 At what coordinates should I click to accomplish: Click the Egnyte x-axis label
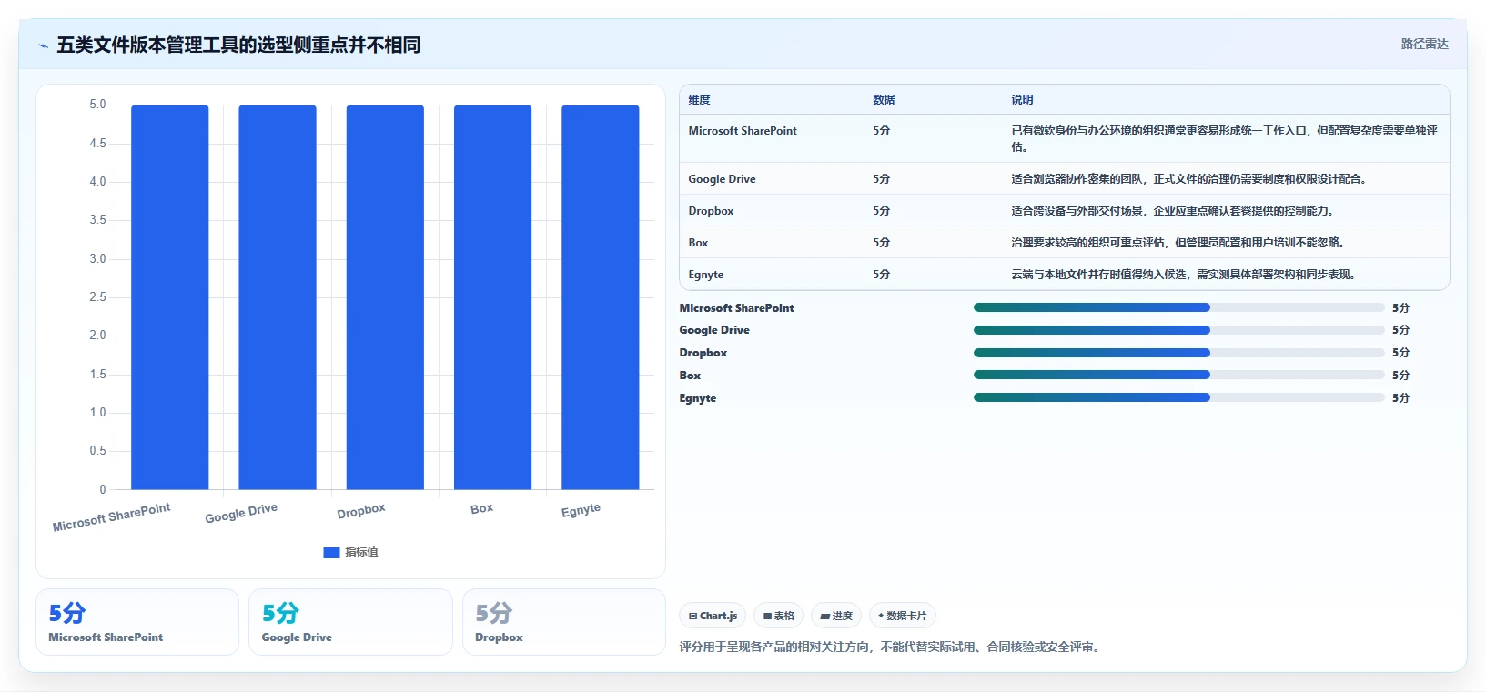[x=581, y=510]
